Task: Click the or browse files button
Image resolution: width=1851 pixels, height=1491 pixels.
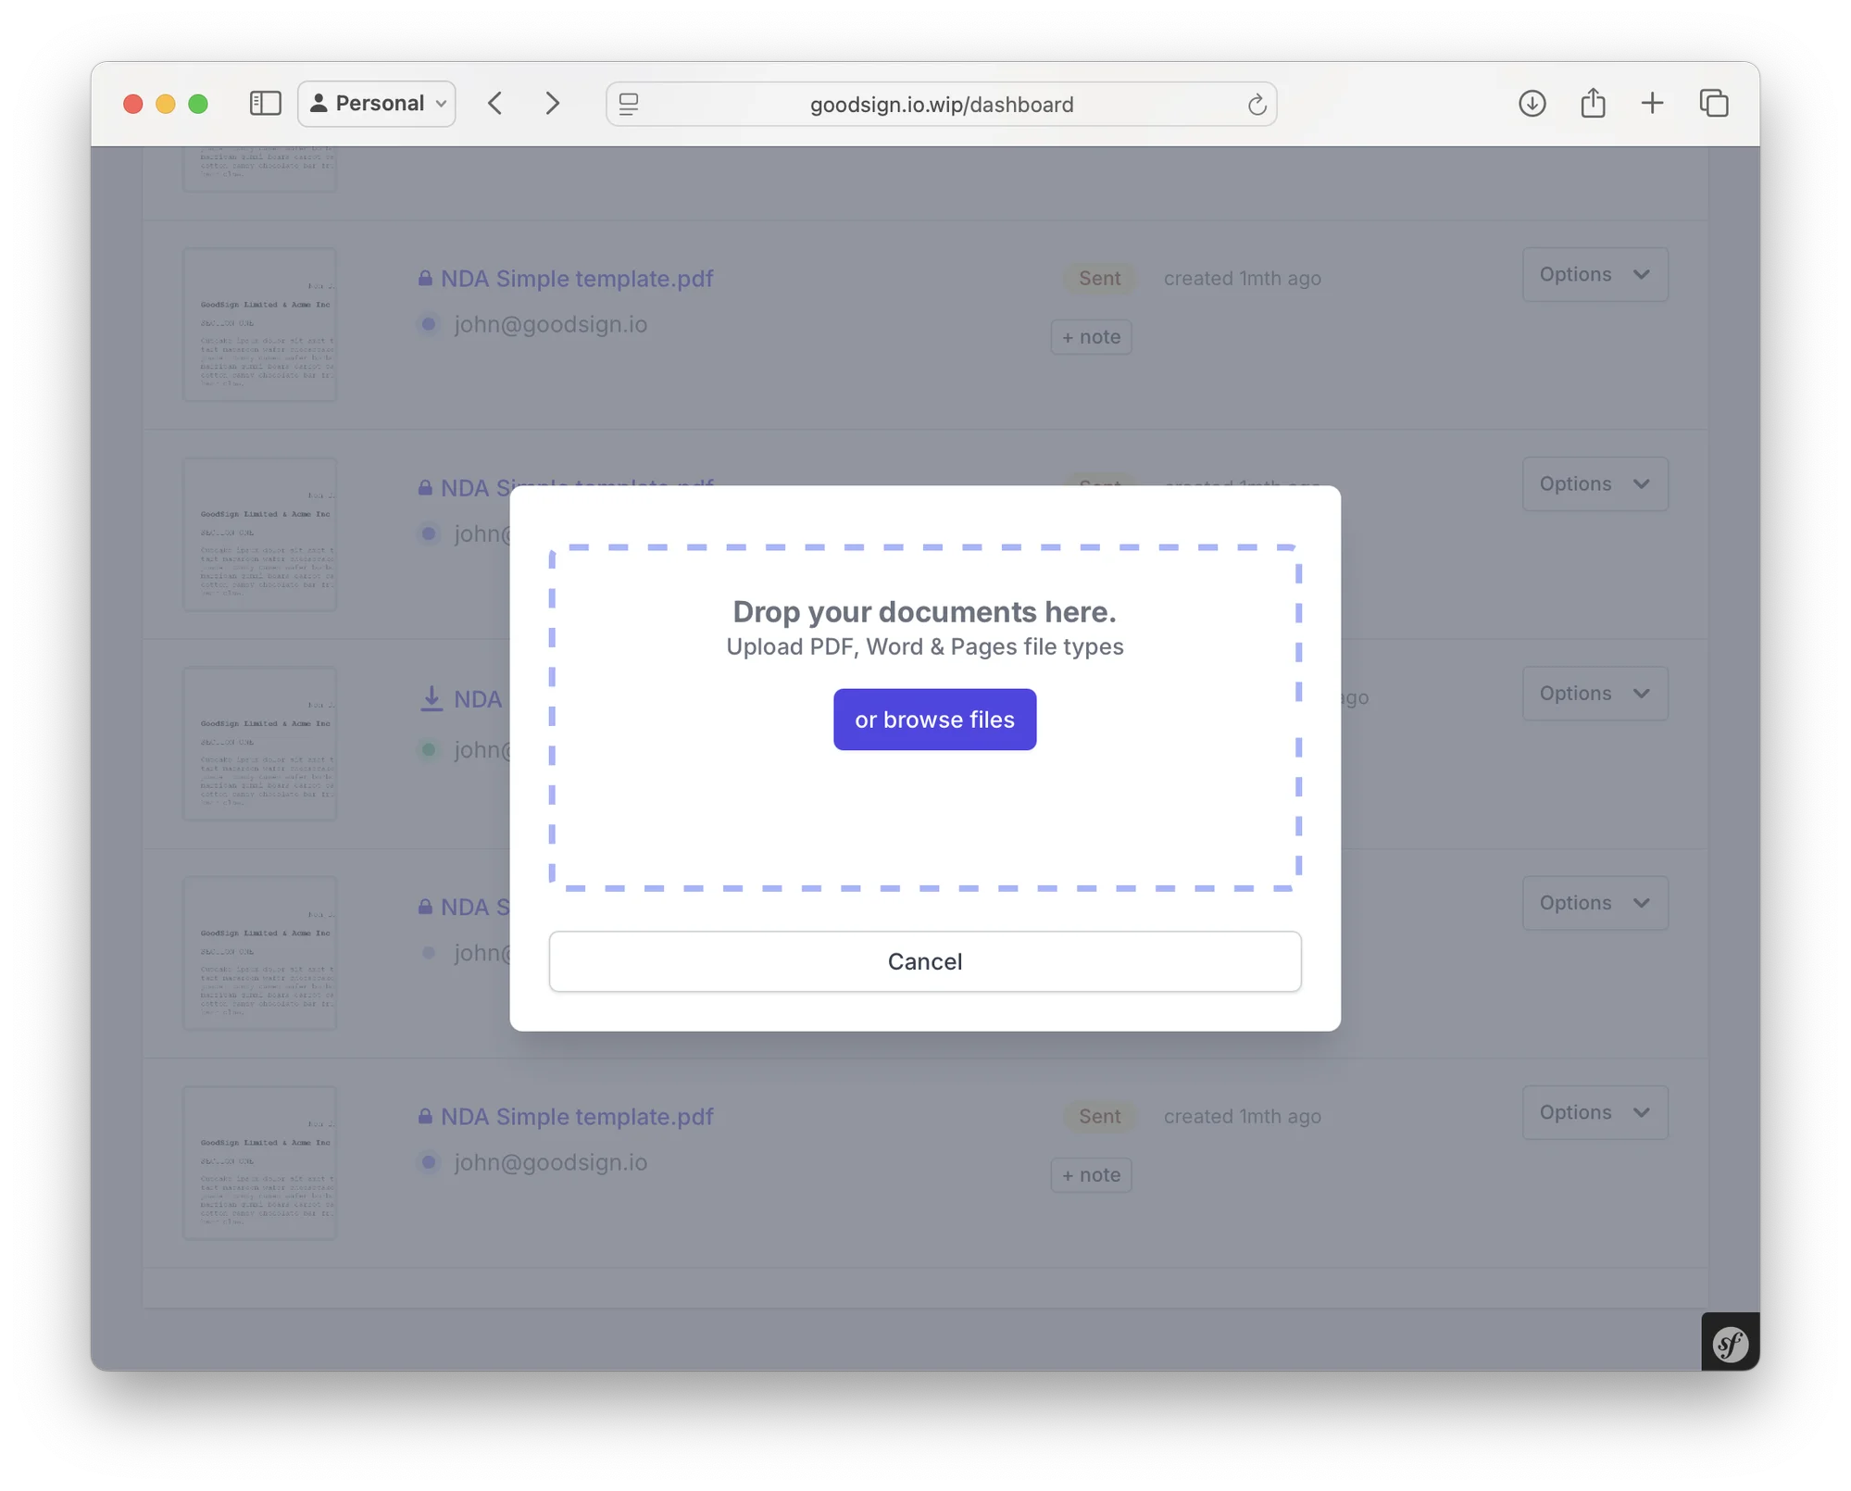Action: click(933, 720)
